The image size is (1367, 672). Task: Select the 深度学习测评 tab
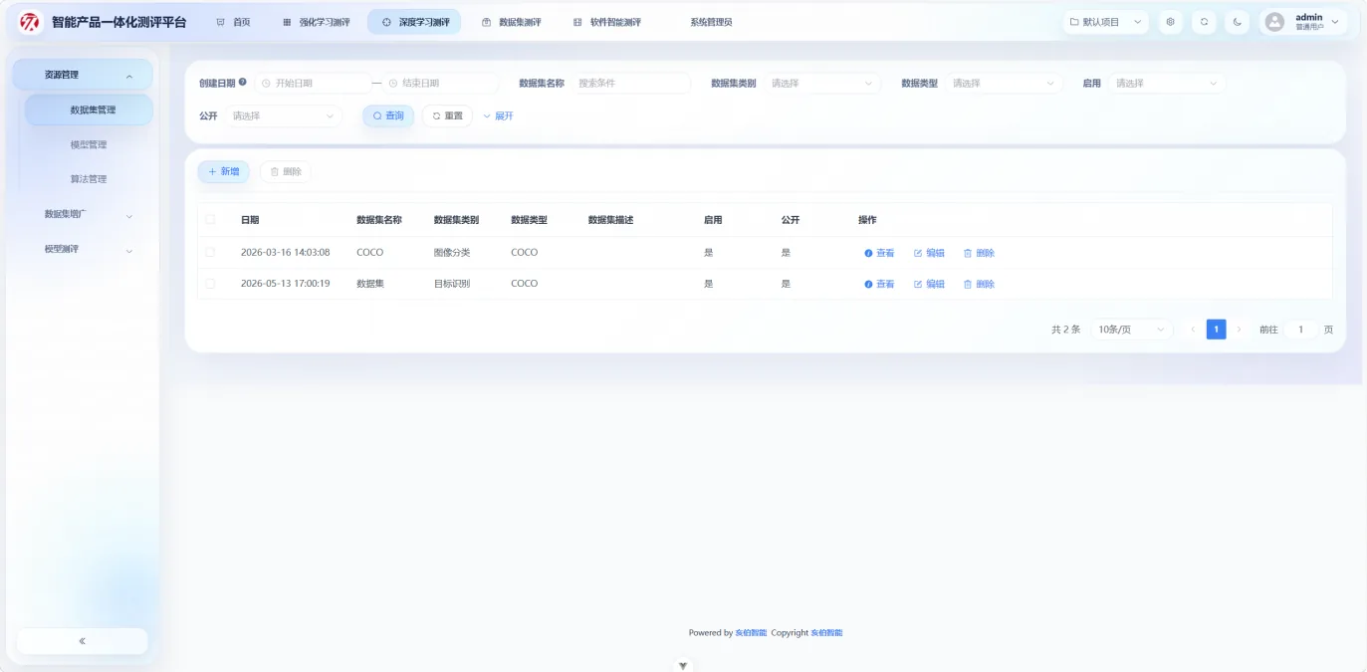click(414, 22)
